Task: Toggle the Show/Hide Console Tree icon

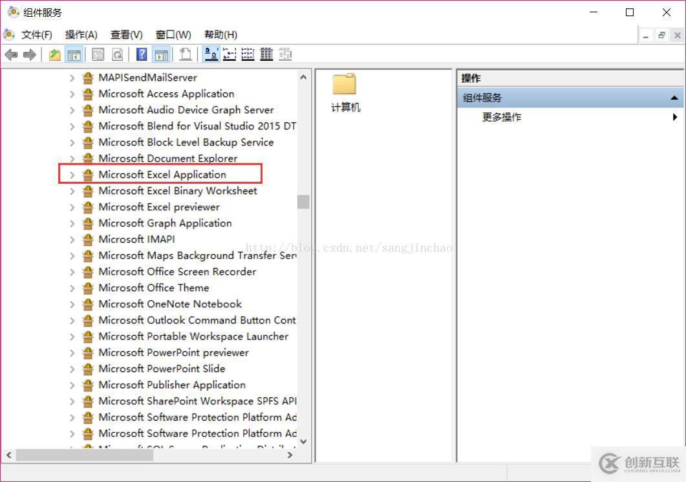Action: 74,55
